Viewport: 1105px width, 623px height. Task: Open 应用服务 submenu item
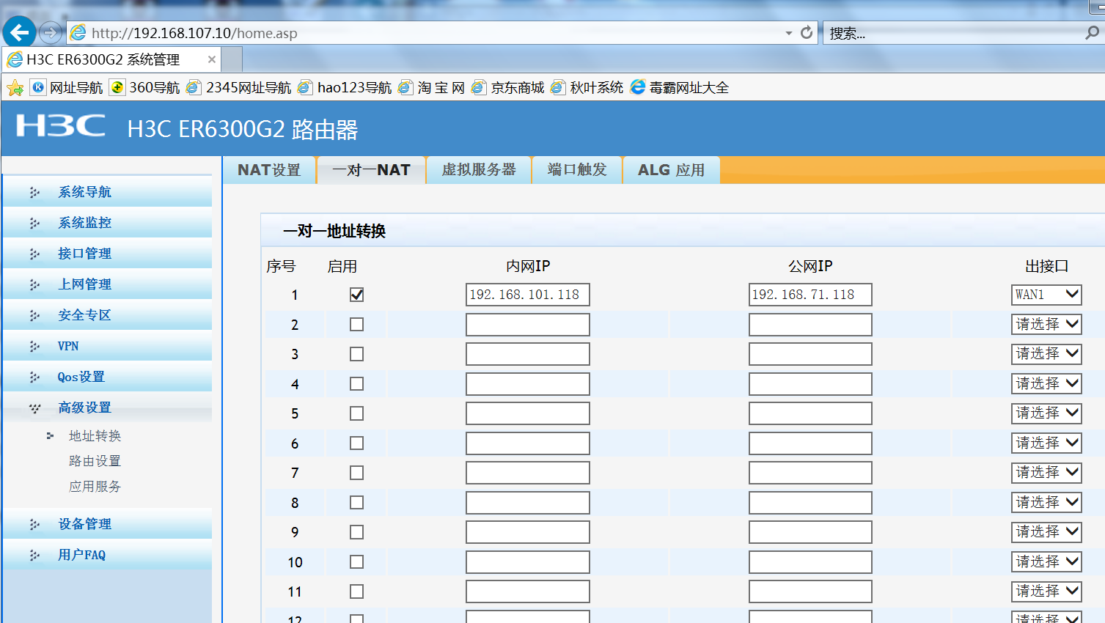[x=95, y=487]
